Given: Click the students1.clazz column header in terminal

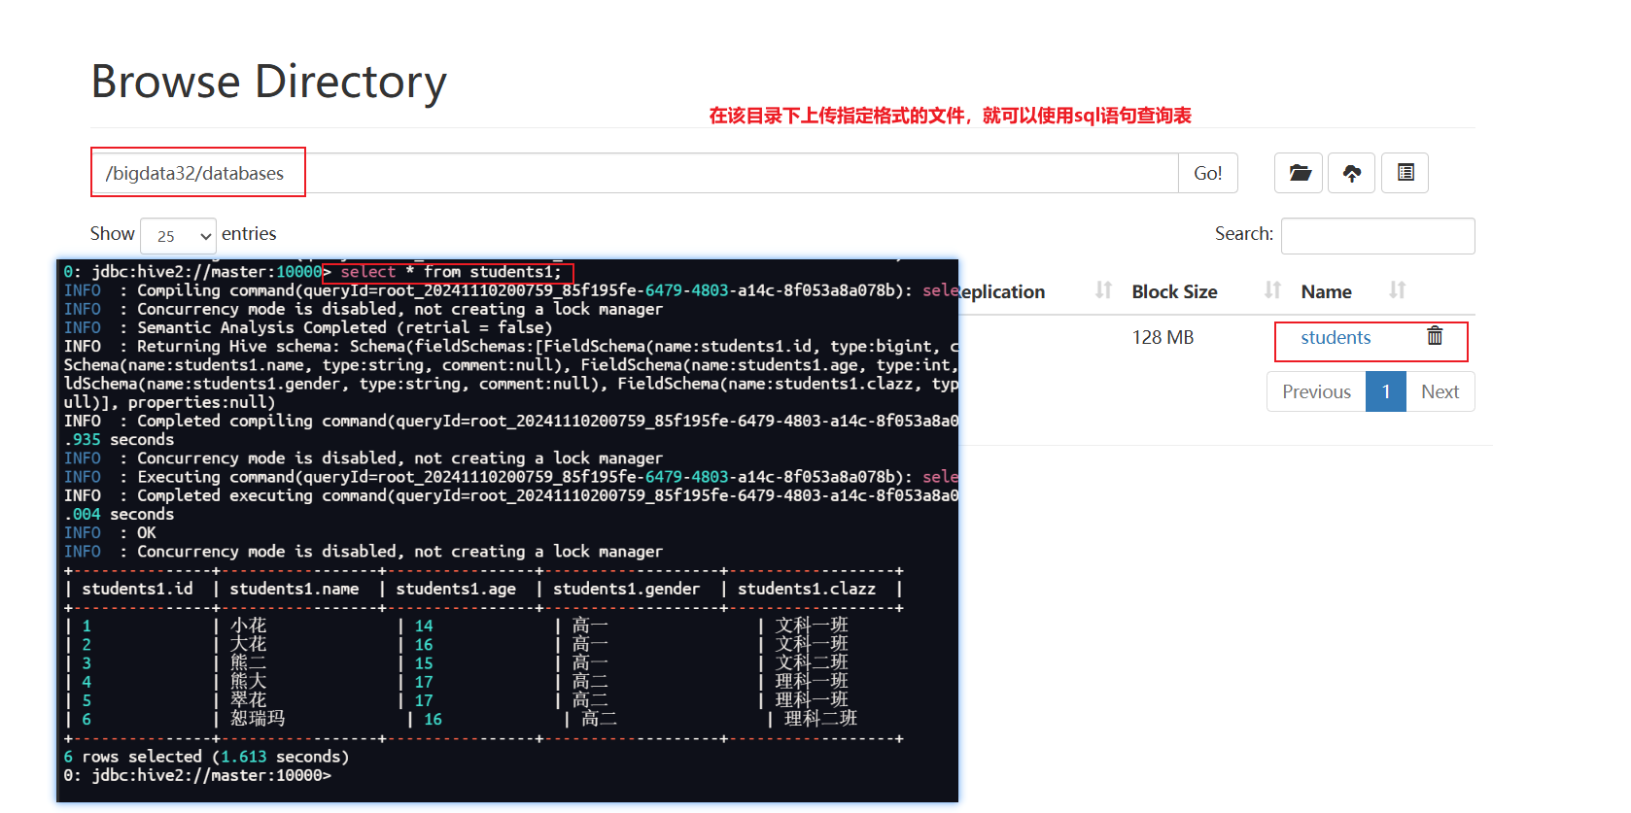Looking at the screenshot, I should tap(806, 589).
